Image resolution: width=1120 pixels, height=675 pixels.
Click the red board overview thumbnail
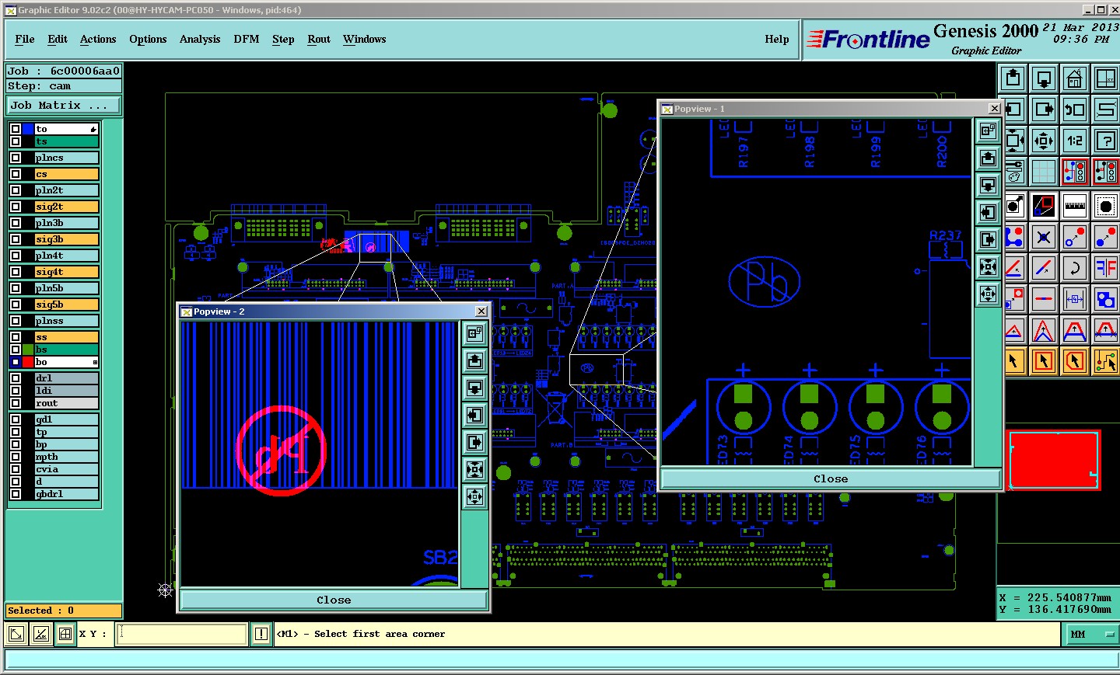click(x=1054, y=460)
